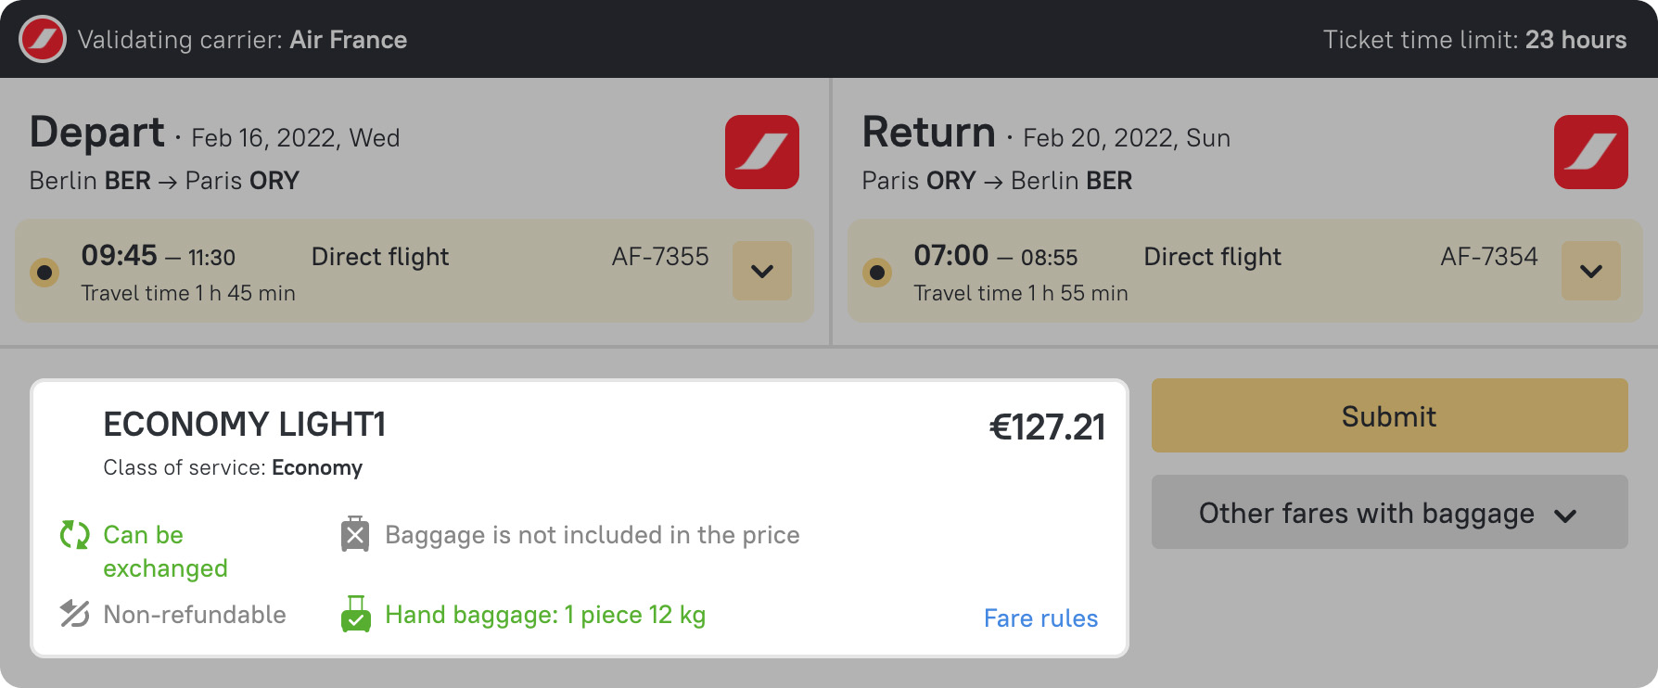Click the Hand baggage 1 piece 12 kg text
The height and width of the screenshot is (688, 1658).
(x=545, y=615)
